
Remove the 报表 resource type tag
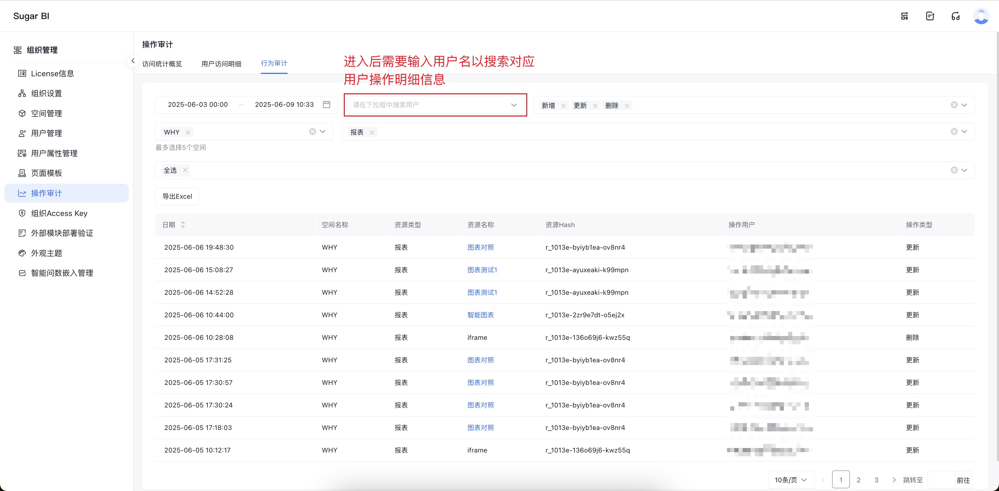coord(372,132)
